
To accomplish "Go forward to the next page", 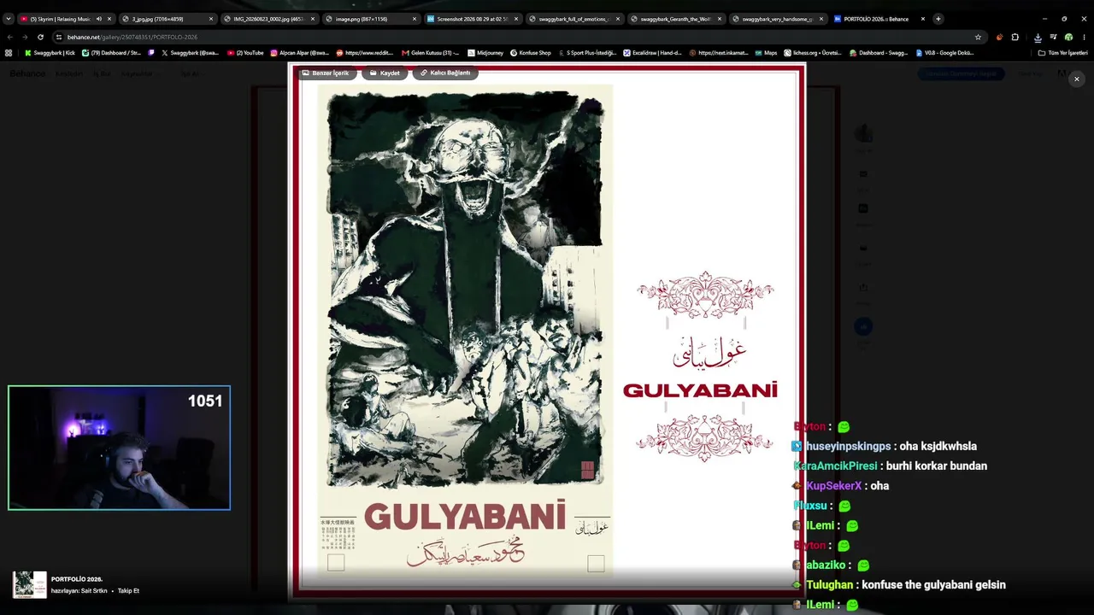I will click(x=25, y=38).
